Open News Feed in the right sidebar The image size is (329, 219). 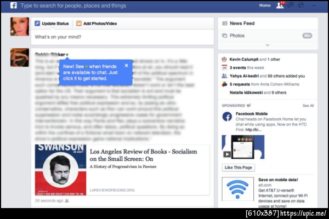(x=268, y=24)
